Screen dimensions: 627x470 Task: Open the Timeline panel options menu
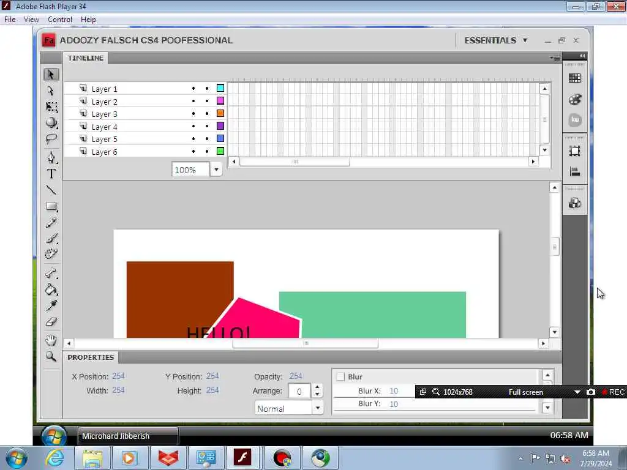pos(555,58)
